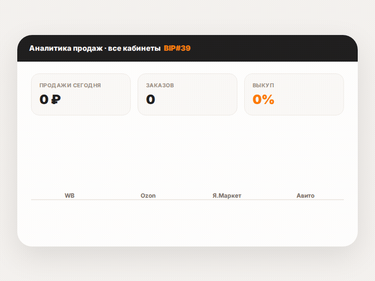Click the '0 ₽' sales value
This screenshot has height=281, width=375.
[50, 99]
